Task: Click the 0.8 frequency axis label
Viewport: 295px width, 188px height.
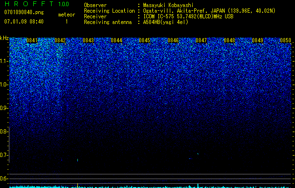Action: pos(4,132)
